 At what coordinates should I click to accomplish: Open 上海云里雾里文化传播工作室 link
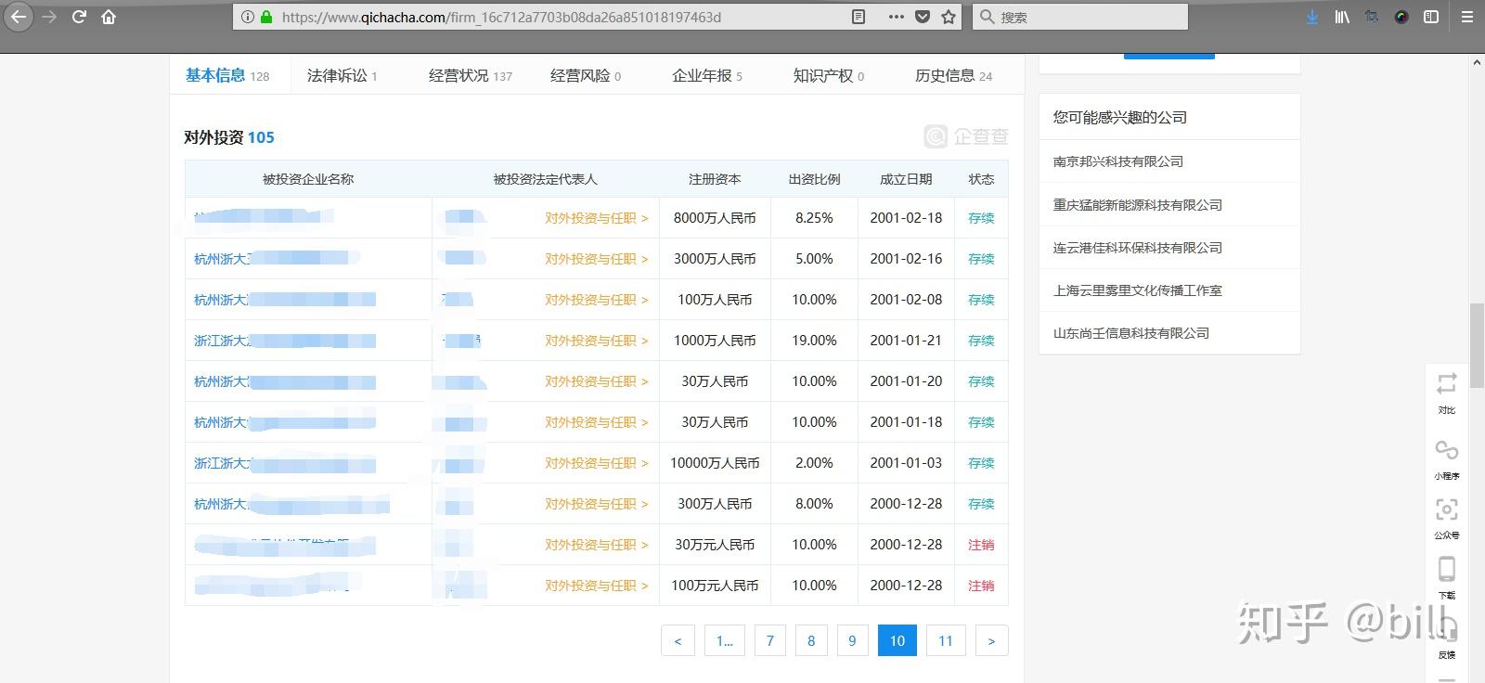pyautogui.click(x=1137, y=290)
